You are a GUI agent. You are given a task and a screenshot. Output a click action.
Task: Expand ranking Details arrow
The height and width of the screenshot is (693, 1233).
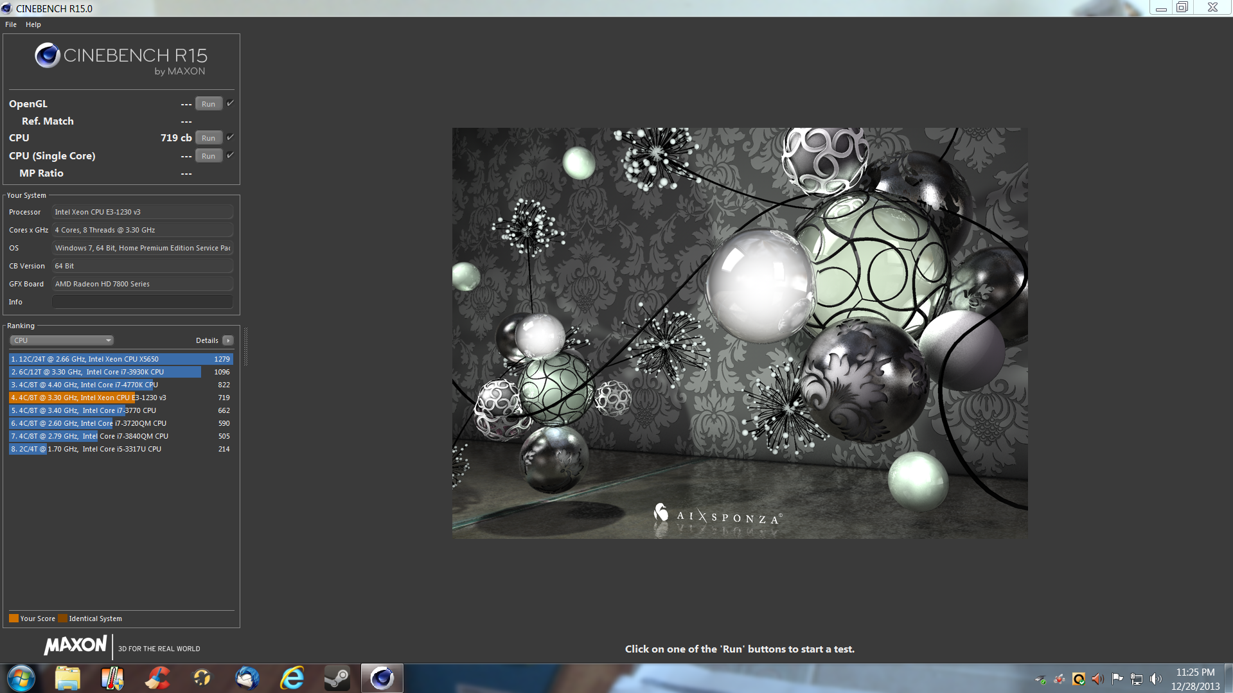point(228,340)
